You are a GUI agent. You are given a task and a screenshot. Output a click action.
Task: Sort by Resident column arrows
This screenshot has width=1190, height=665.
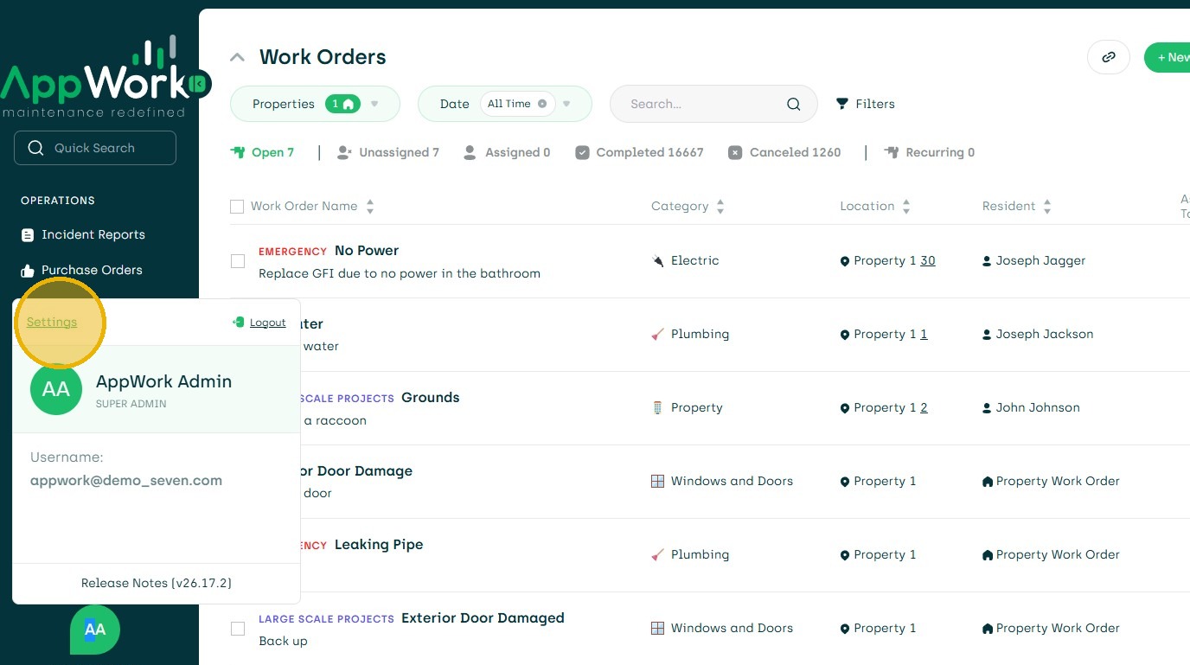click(x=1047, y=207)
